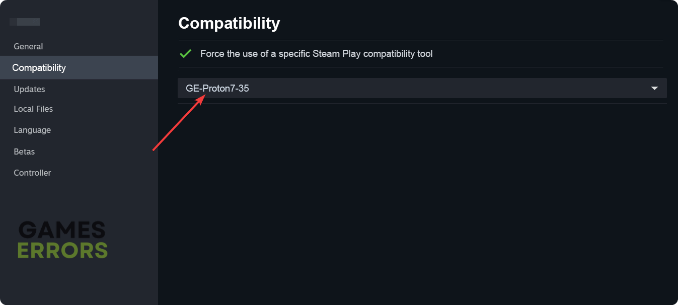Viewport: 678px width, 305px height.
Task: Switch to the Language section
Action: (32, 130)
